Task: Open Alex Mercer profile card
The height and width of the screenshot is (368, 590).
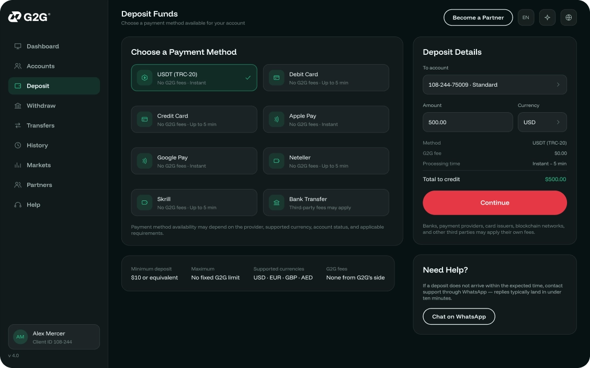Action: (x=54, y=337)
